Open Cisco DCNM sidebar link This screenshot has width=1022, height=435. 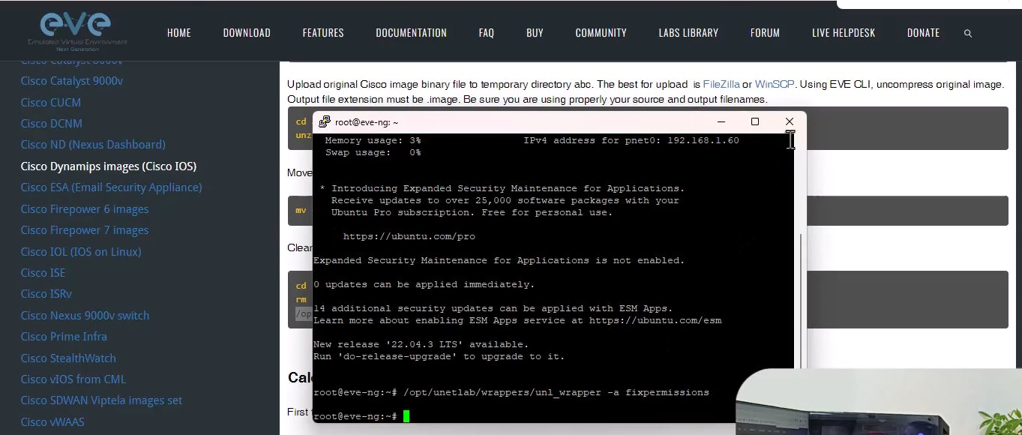click(x=52, y=123)
